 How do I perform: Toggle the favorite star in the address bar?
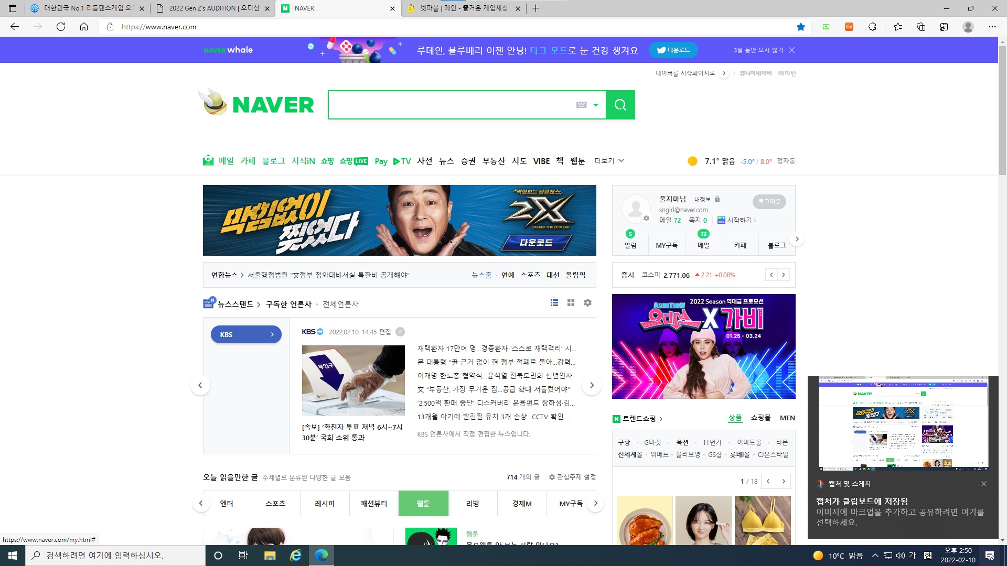[x=801, y=27]
